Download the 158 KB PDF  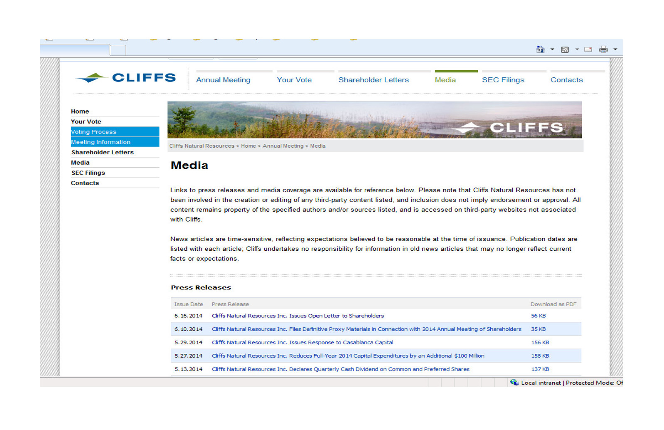tap(540, 356)
